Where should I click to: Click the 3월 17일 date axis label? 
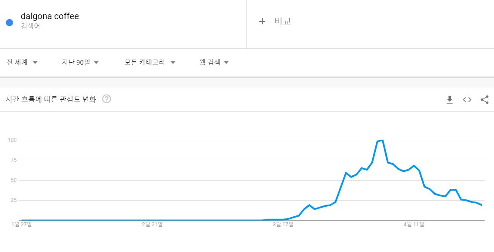click(x=283, y=224)
